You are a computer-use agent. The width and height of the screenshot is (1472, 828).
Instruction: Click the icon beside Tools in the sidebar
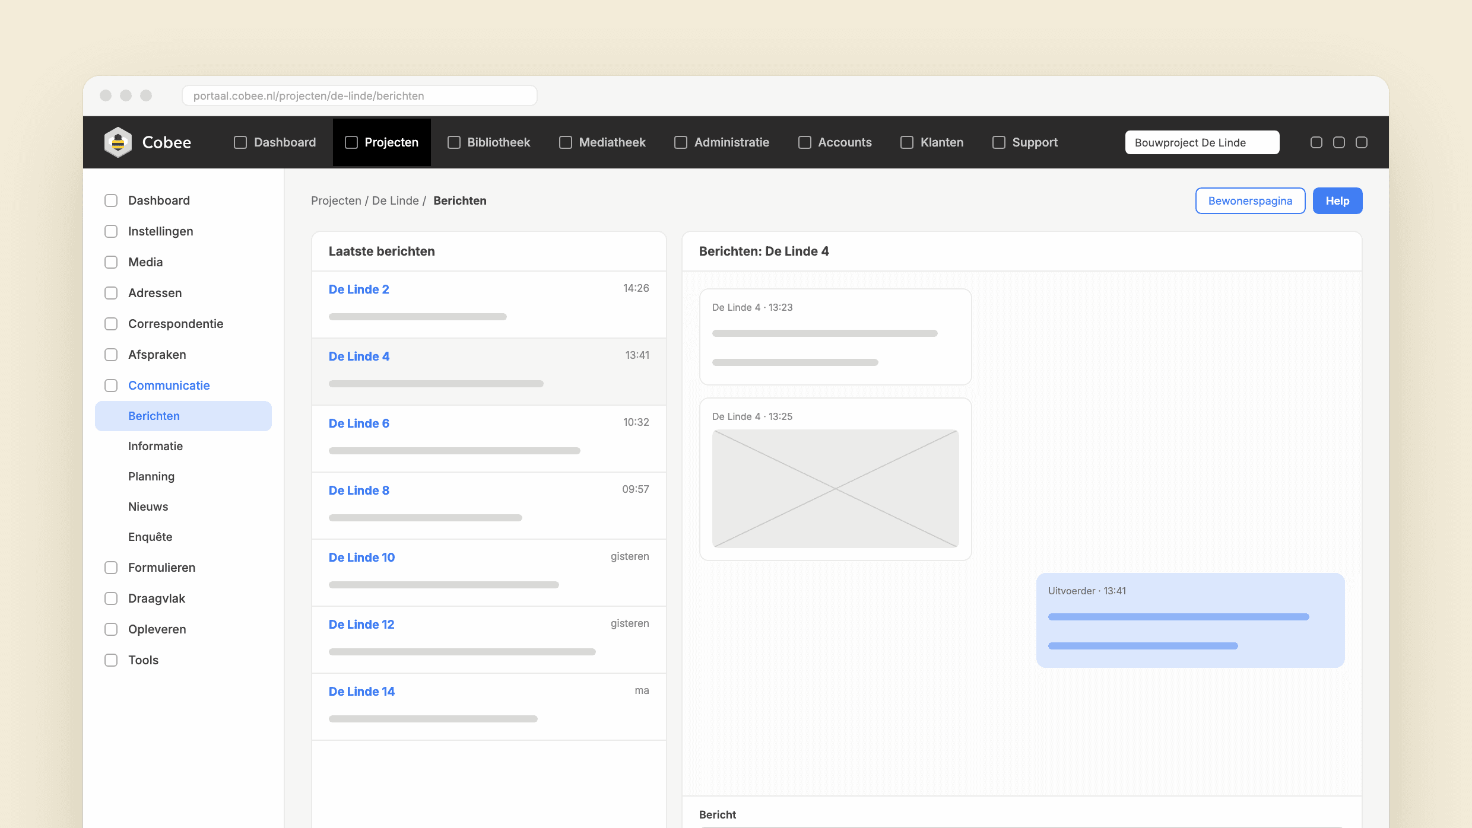111,660
